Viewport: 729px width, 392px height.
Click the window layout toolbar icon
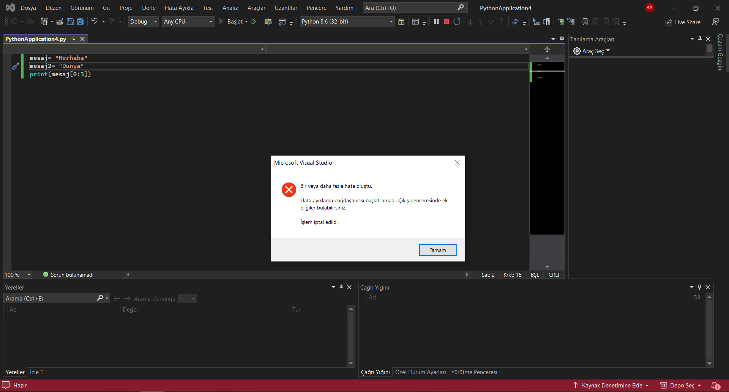tap(415, 22)
